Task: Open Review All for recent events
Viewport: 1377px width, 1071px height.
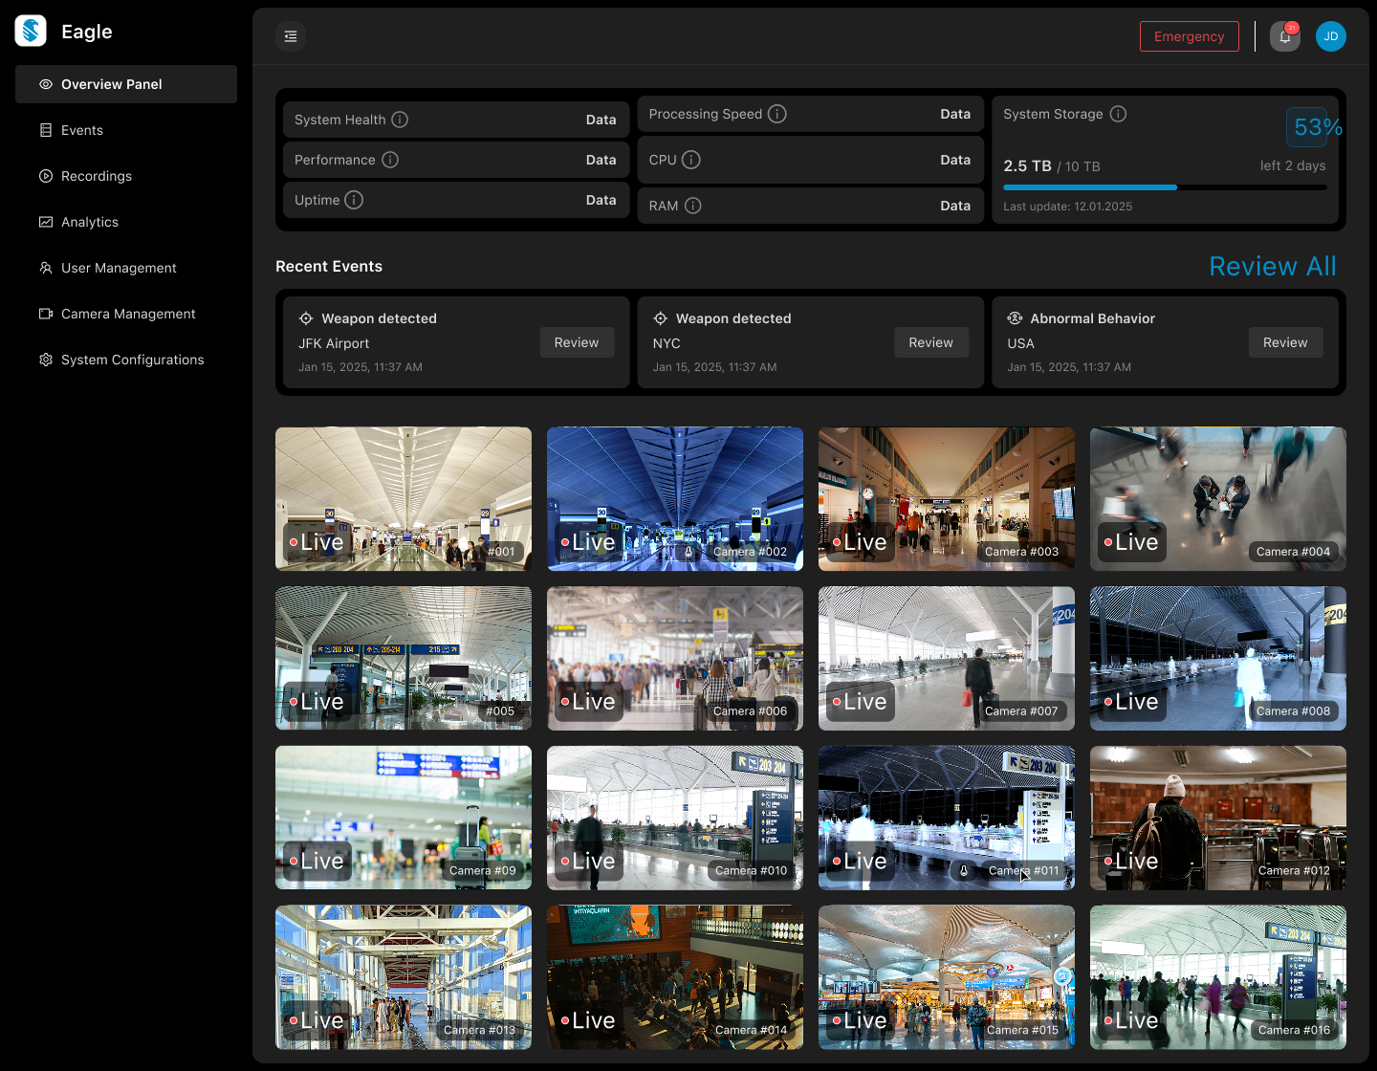Action: pos(1273,266)
